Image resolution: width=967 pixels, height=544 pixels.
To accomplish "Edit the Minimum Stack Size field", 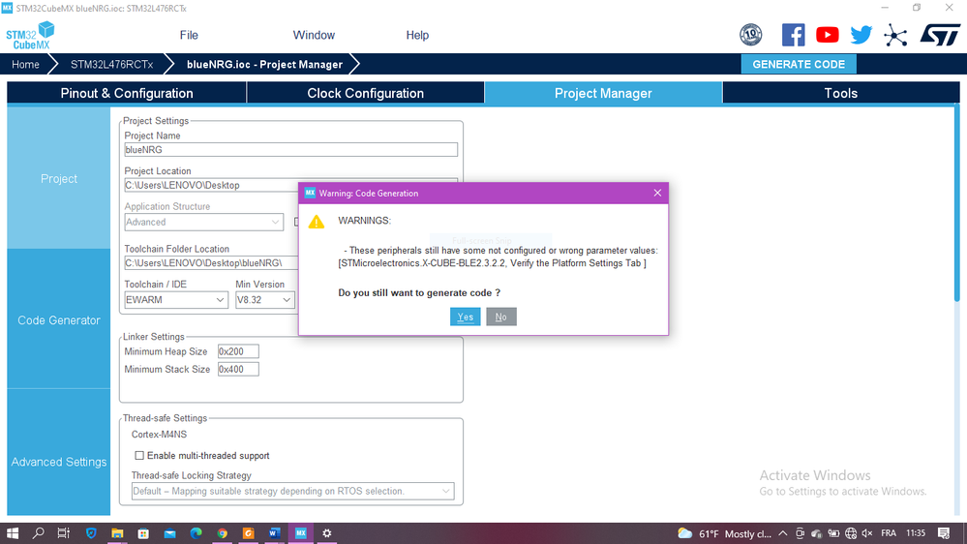I will coord(238,370).
